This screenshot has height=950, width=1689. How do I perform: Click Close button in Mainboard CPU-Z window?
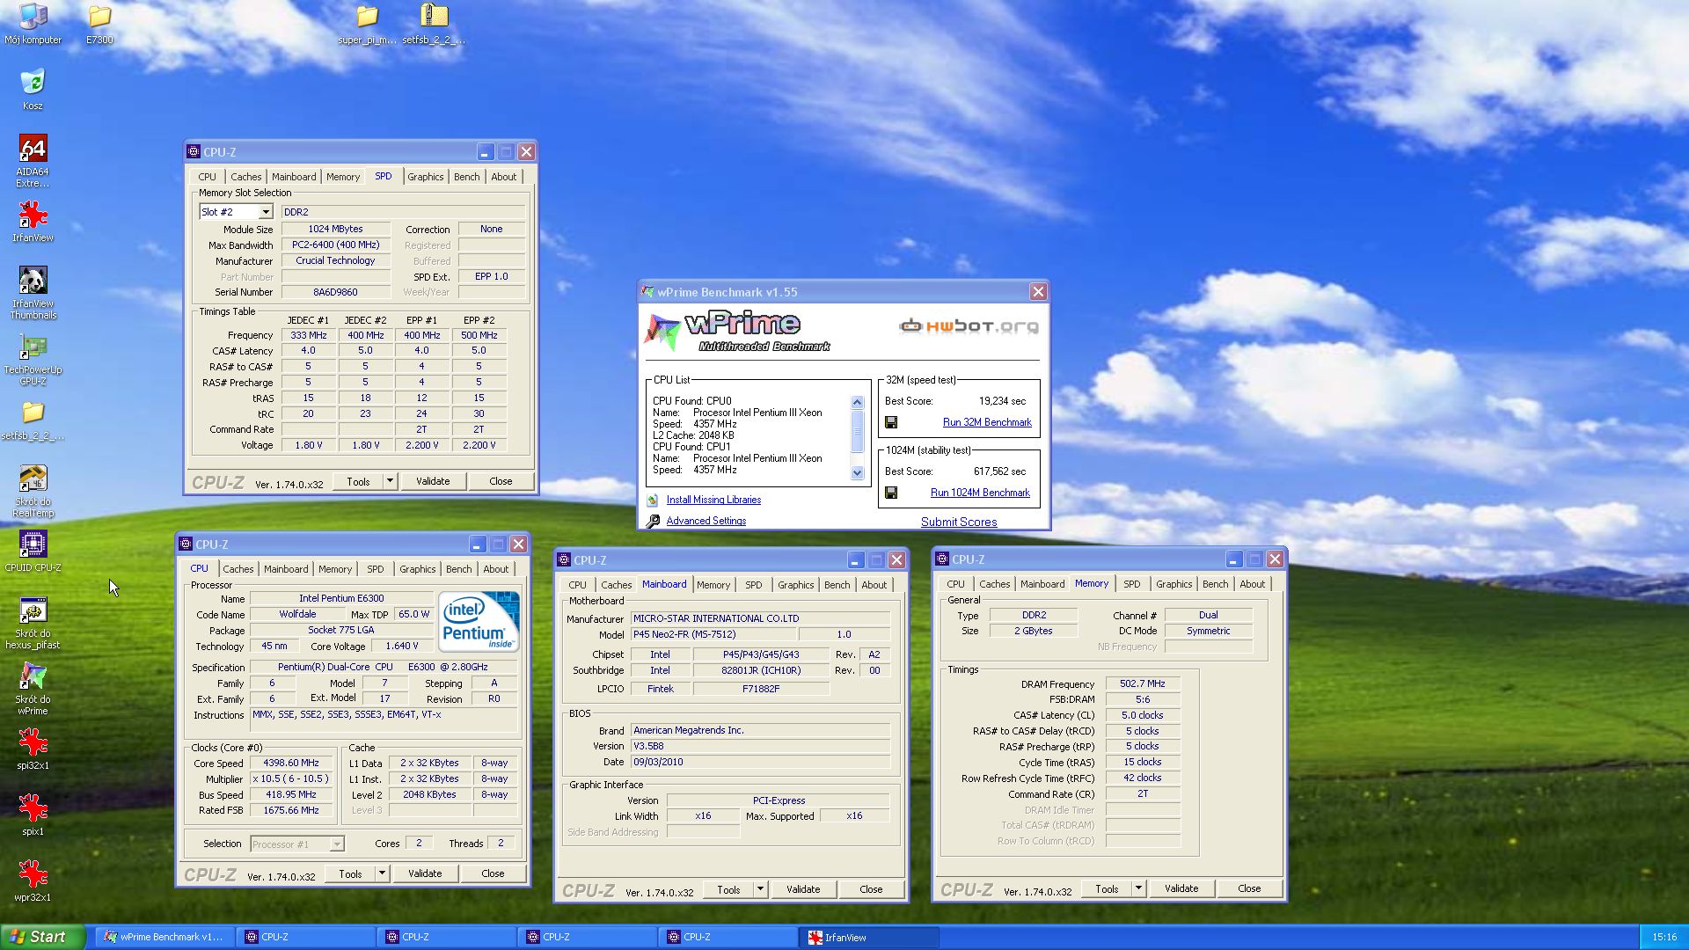tap(871, 889)
